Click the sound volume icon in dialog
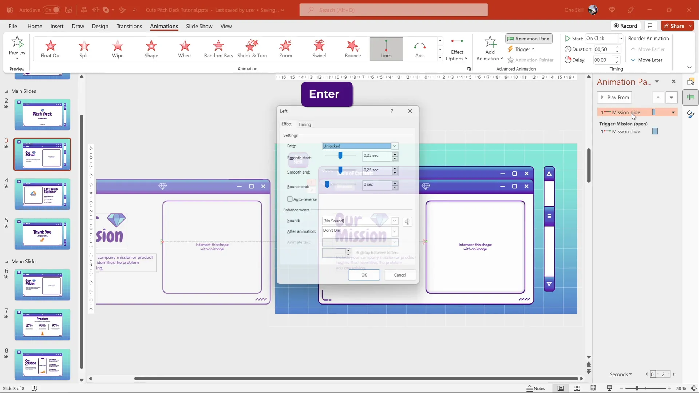Screen dimensions: 699x393 pos(407,221)
